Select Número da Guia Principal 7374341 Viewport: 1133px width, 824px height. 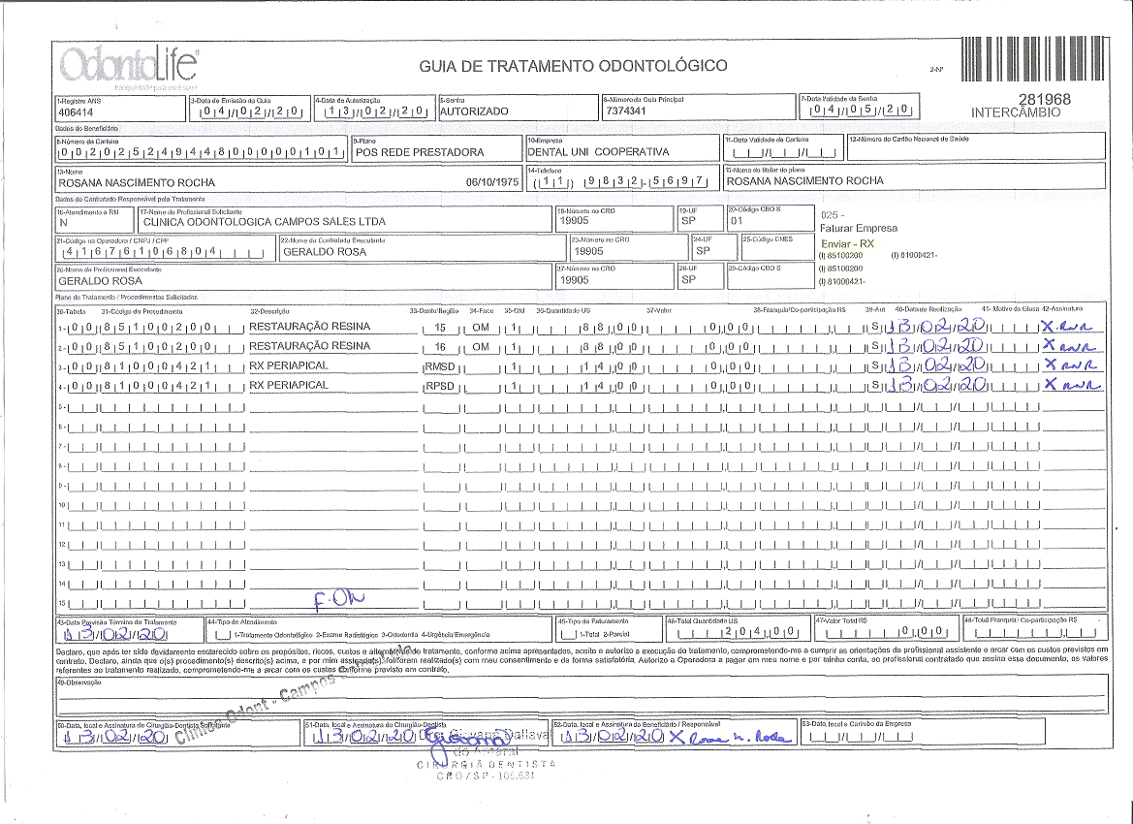pyautogui.click(x=626, y=111)
